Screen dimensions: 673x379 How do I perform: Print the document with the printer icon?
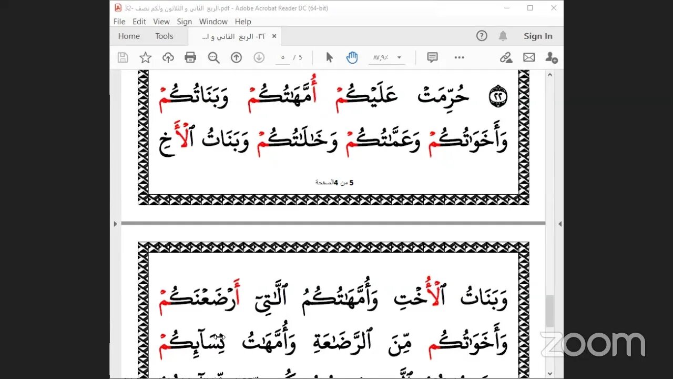point(190,58)
